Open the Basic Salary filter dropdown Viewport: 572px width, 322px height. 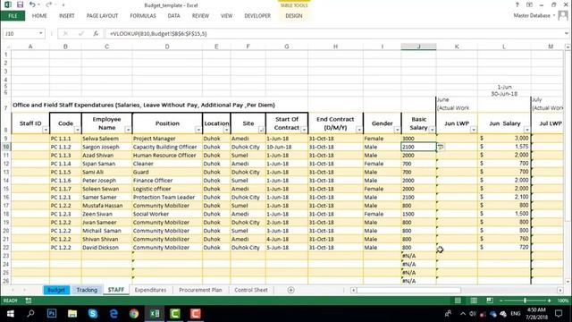coord(433,130)
